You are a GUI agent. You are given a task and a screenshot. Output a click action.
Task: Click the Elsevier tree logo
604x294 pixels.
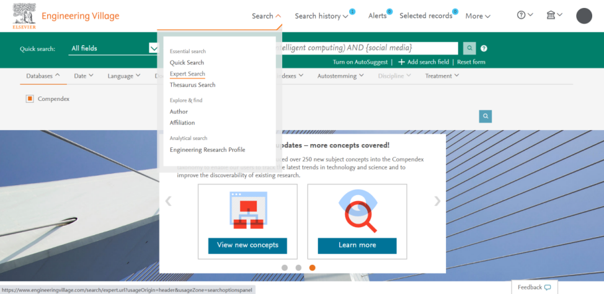[x=24, y=16]
